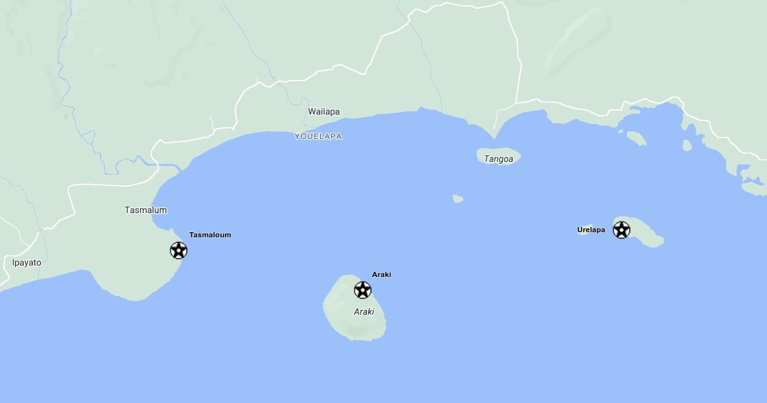This screenshot has height=403, width=767.
Task: Select the bold Urelapa marker label
Action: (x=591, y=230)
